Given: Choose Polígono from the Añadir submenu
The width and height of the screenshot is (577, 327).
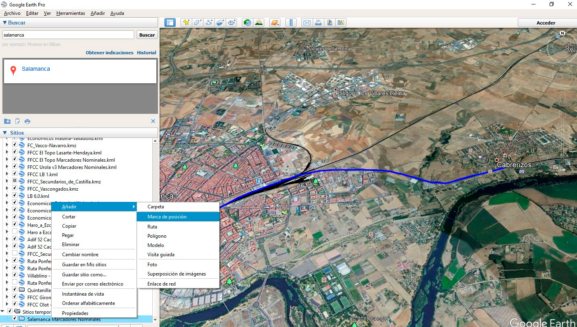Looking at the screenshot, I should tap(178, 236).
